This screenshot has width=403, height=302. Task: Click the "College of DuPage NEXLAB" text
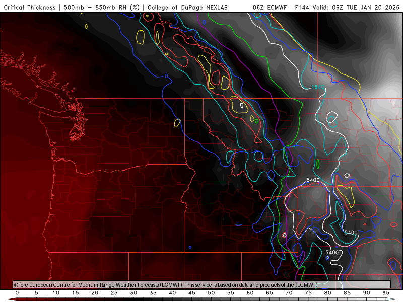187,8
